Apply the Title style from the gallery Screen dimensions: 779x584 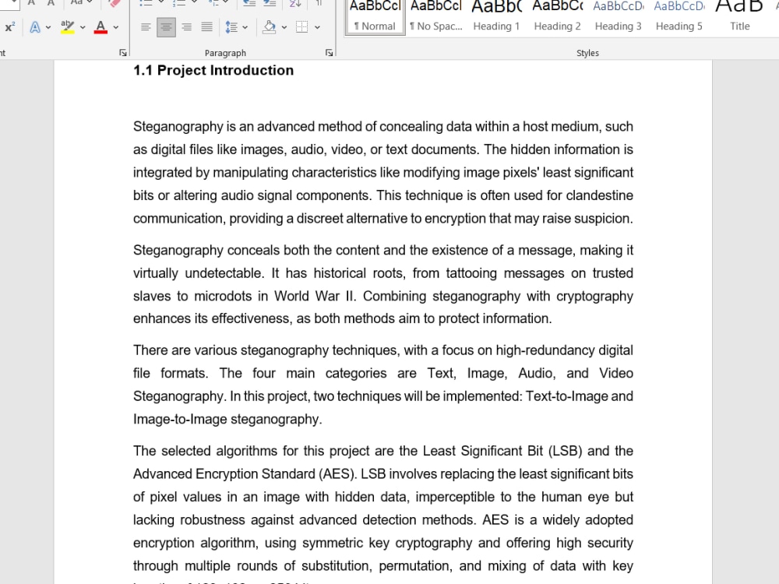pyautogui.click(x=739, y=16)
